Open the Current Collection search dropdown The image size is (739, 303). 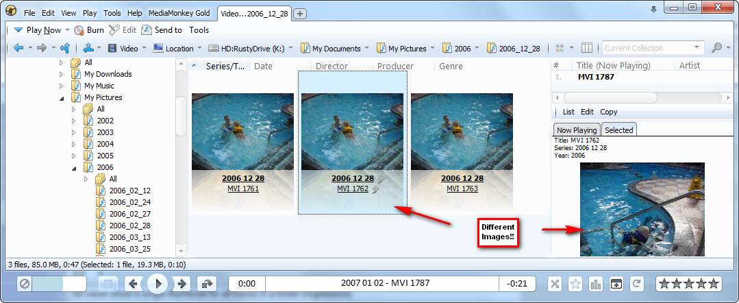697,48
